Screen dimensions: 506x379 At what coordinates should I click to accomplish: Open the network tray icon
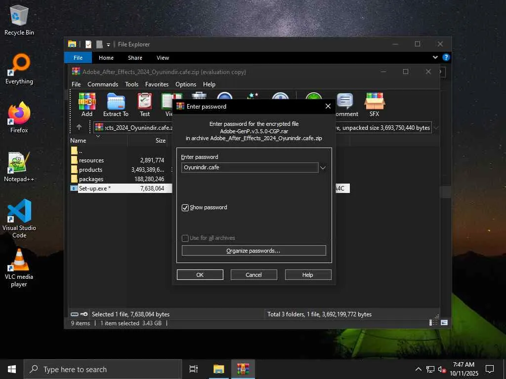[430, 369]
